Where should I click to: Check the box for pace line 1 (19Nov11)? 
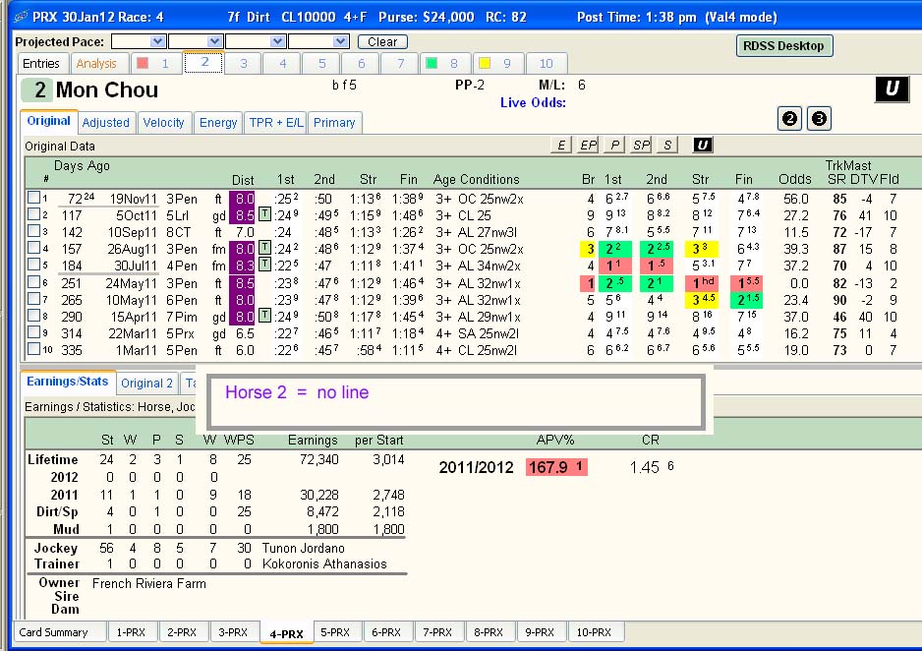(x=33, y=198)
